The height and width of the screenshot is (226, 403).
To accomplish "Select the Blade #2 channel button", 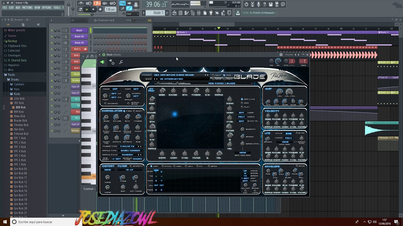I will click(x=79, y=36).
